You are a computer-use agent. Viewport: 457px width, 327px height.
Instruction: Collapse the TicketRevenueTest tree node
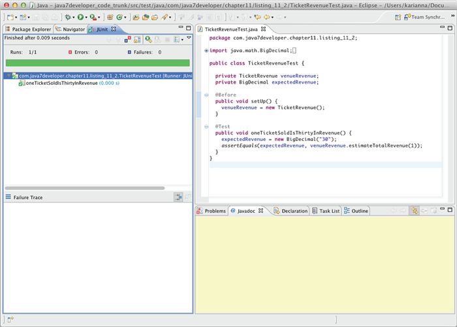[7, 76]
